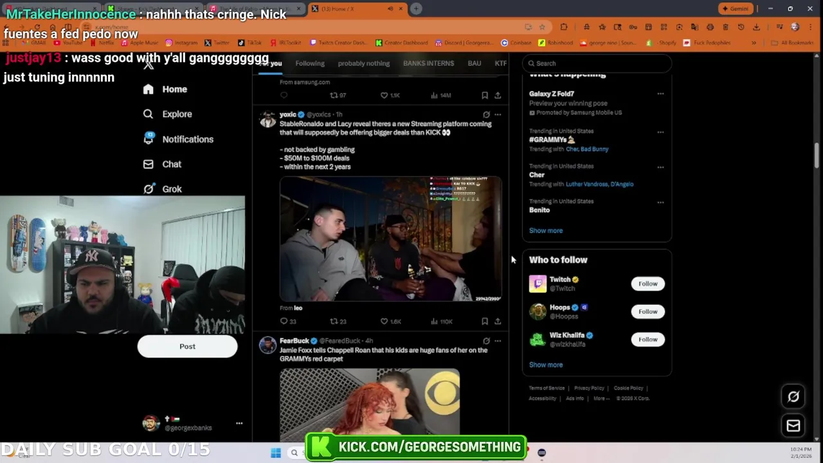Open account switcher menu for georgexbanks
The image size is (823, 463).
point(239,423)
